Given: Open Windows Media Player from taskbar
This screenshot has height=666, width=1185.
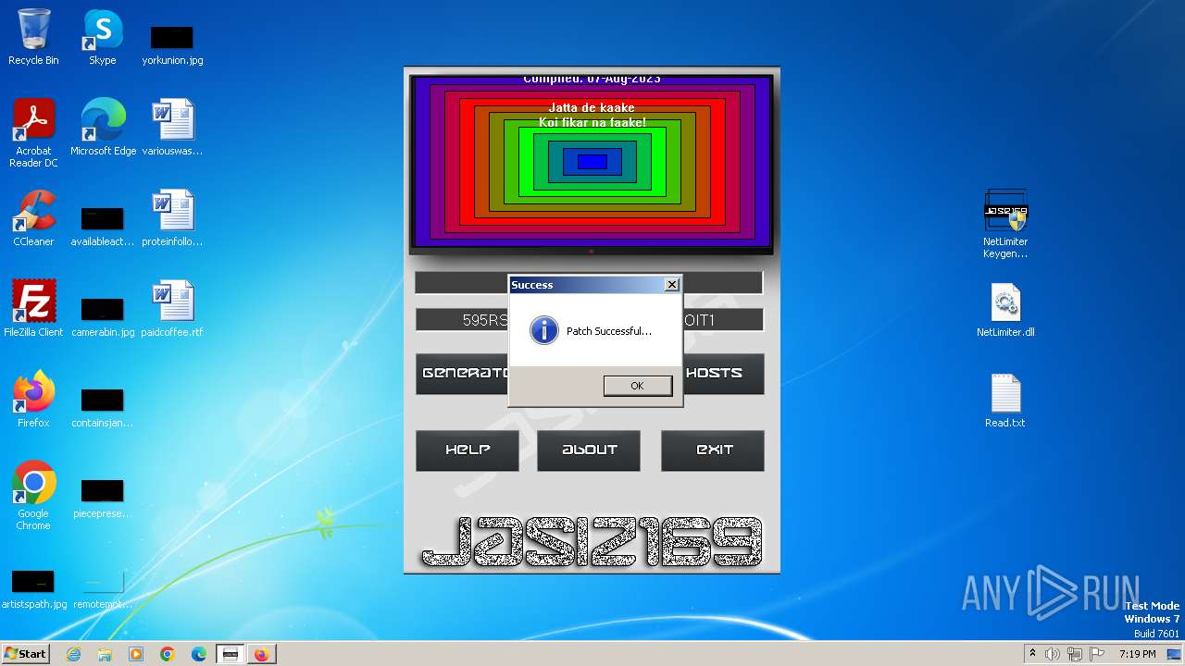Looking at the screenshot, I should [x=136, y=654].
